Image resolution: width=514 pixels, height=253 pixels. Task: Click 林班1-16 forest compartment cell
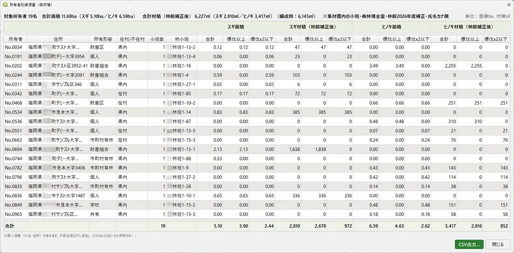[x=182, y=66]
